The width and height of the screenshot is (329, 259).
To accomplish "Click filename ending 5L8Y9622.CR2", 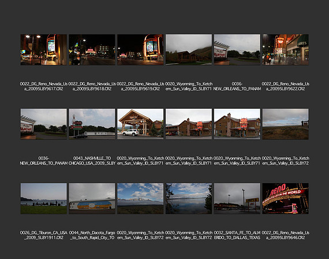I will pyautogui.click(x=285, y=86).
